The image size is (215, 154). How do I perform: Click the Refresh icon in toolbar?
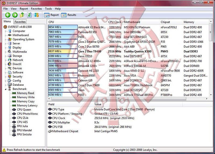tap(29, 15)
